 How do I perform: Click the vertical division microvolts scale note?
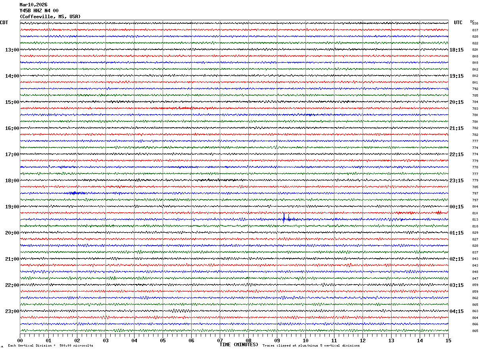50,345
